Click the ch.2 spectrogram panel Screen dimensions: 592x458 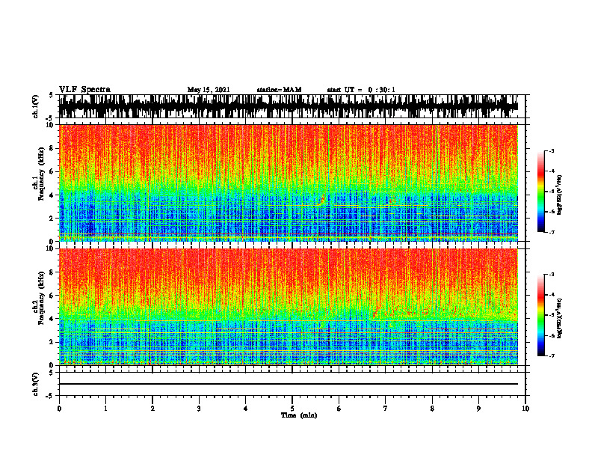pos(289,307)
